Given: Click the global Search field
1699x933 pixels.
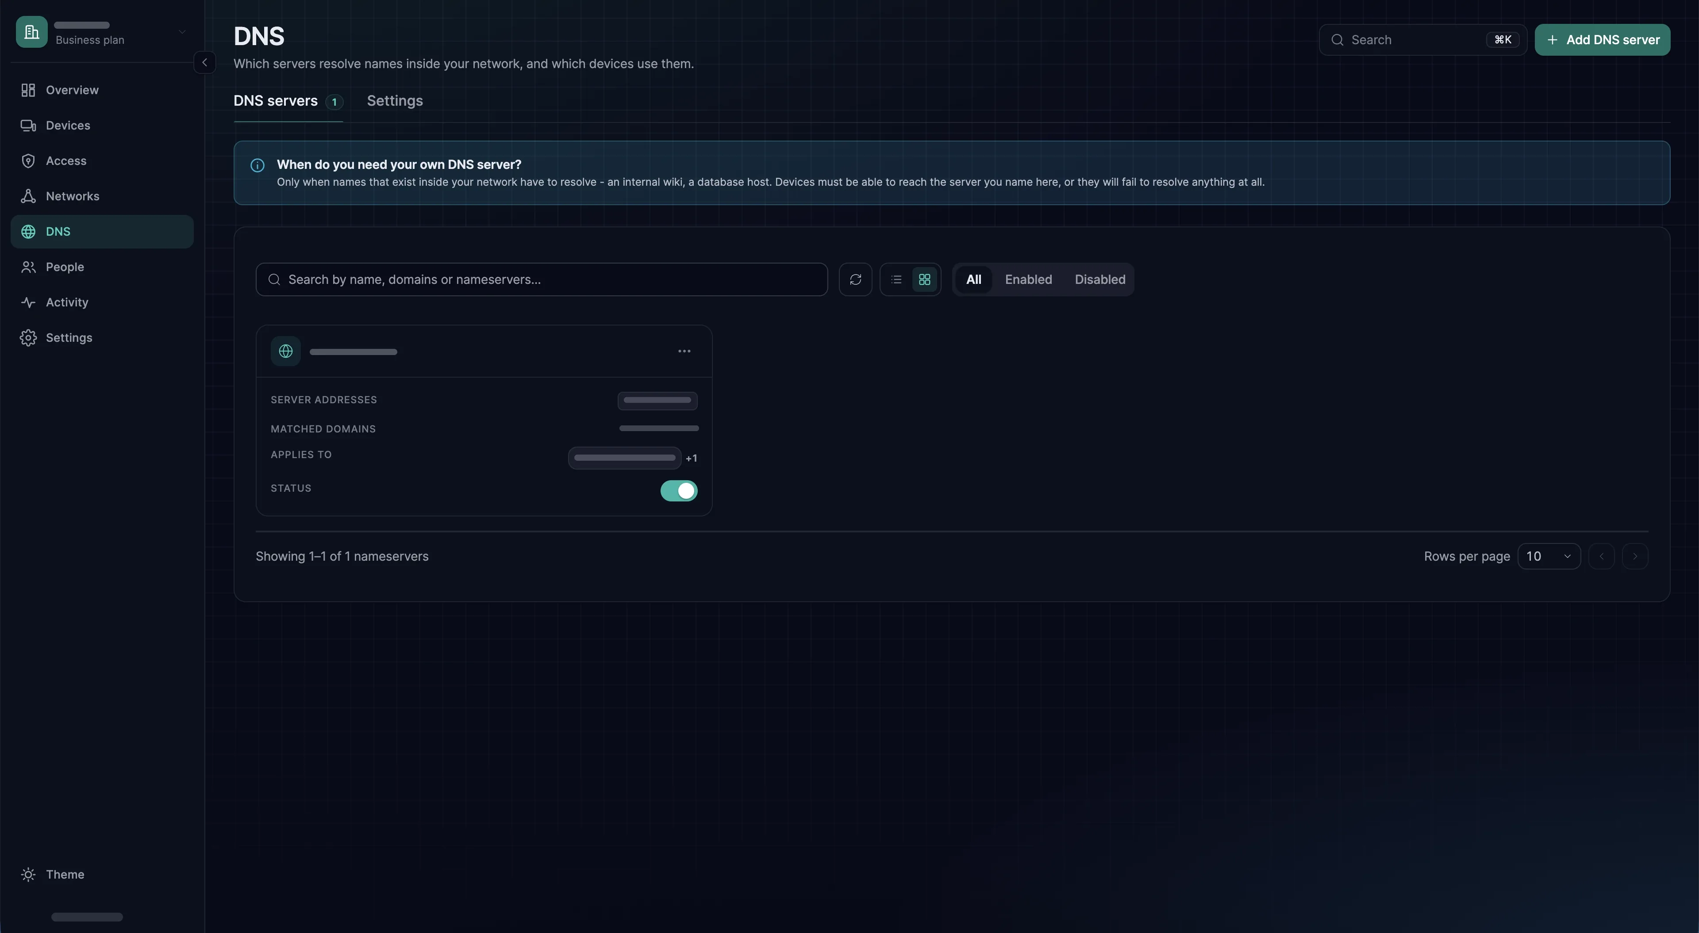Looking at the screenshot, I should pyautogui.click(x=1422, y=39).
